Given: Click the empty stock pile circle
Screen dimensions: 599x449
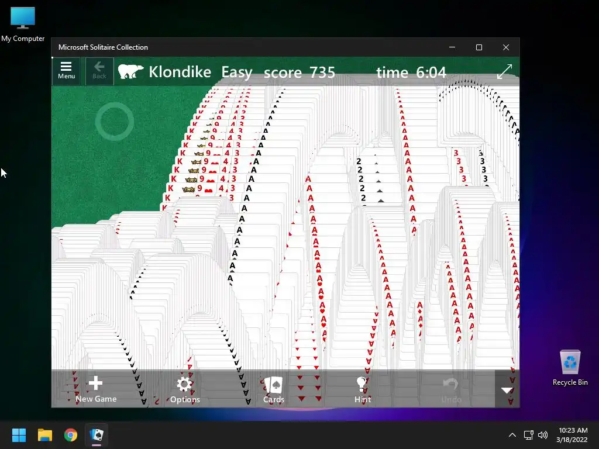Looking at the screenshot, I should coord(115,122).
